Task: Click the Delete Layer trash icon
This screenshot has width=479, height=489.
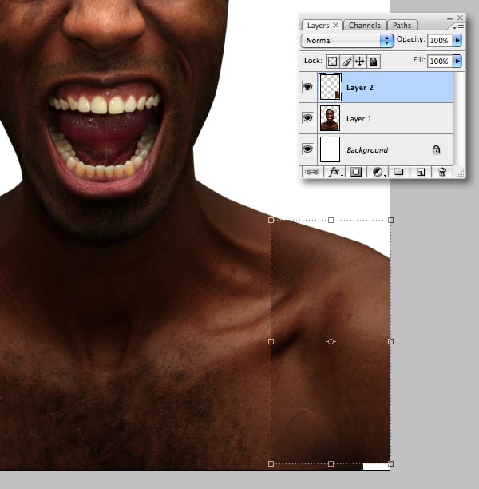Action: [442, 172]
